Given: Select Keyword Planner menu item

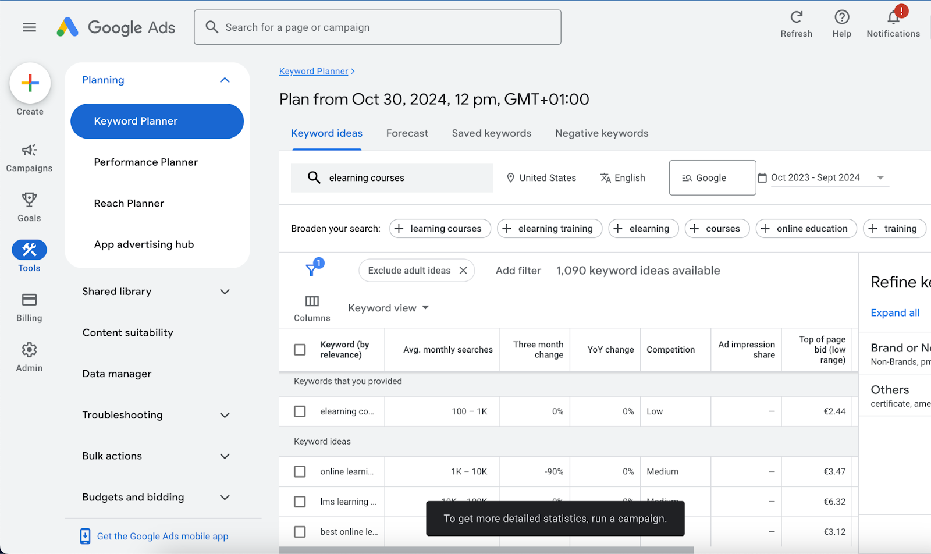Looking at the screenshot, I should [157, 121].
